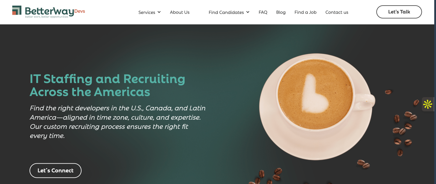
Task: Click the hero paragraph about finding developers
Action: point(118,122)
